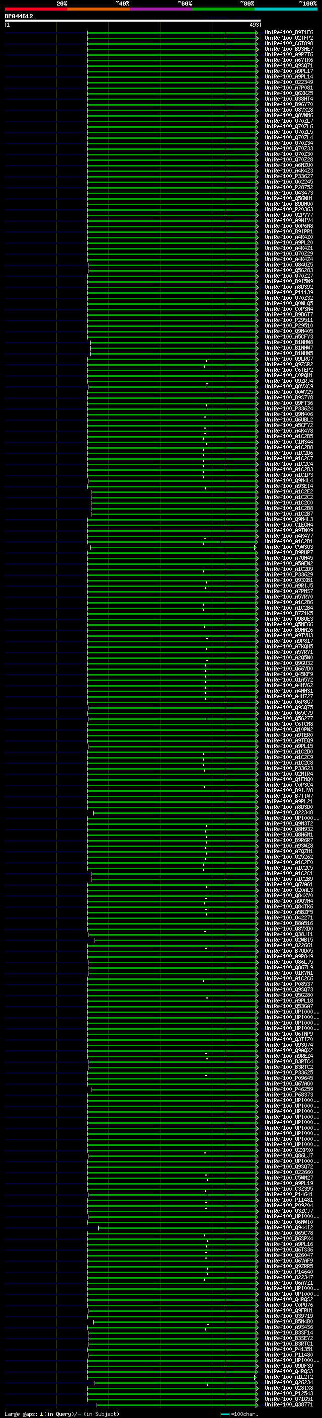Select the UniRef100_C1EGH4 label
This screenshot has width=322, height=1418.
[289, 525]
